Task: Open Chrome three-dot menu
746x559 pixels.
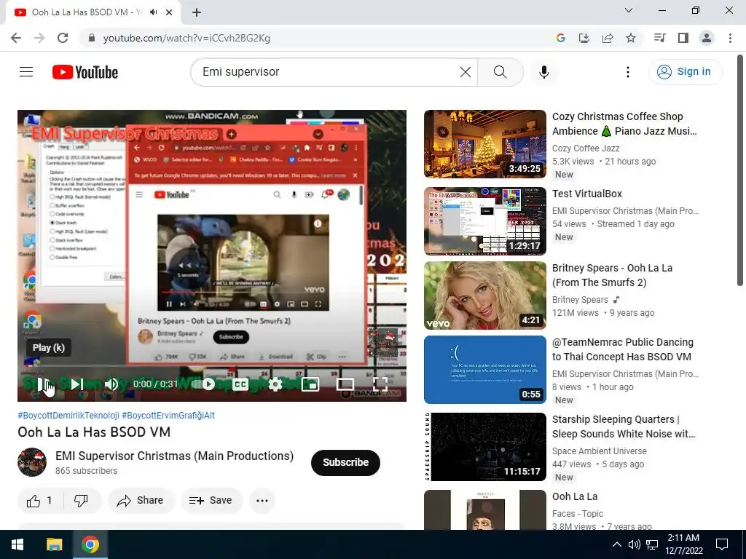Action: pos(730,38)
